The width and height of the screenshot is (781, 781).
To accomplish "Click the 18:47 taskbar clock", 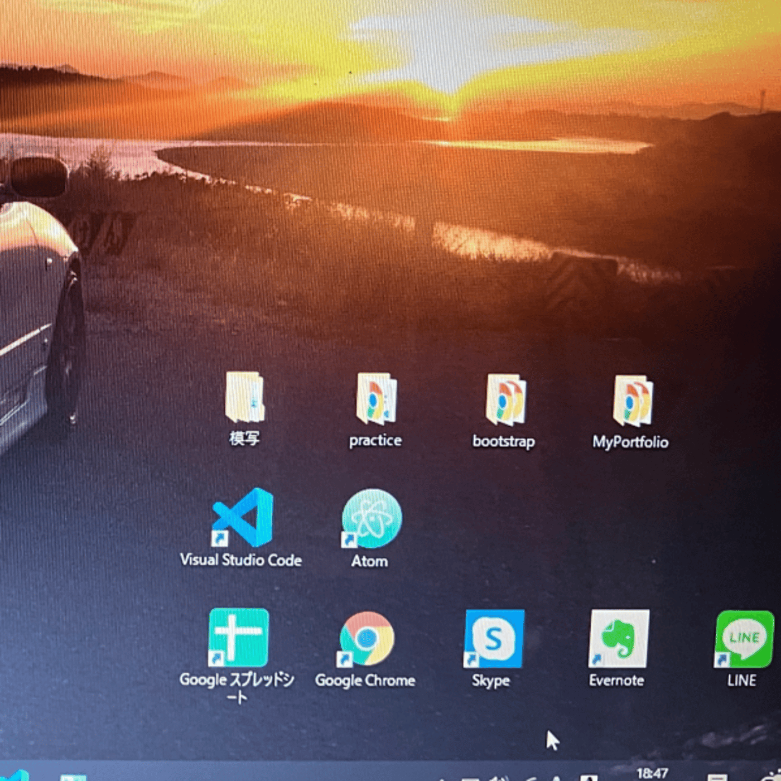I will click(x=652, y=774).
